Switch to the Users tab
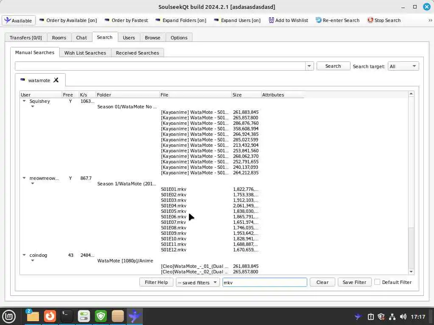Viewport: 434px width, 325px height. [129, 38]
